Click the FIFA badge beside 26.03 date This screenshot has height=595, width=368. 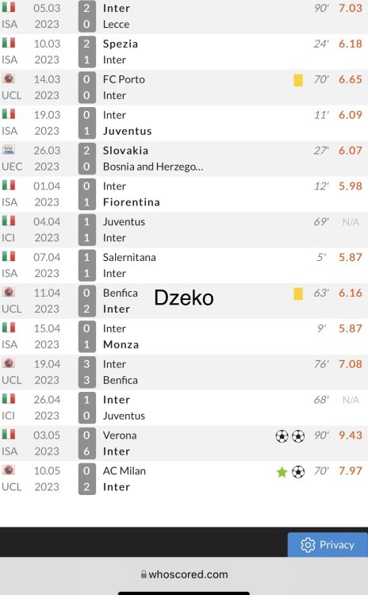point(9,149)
